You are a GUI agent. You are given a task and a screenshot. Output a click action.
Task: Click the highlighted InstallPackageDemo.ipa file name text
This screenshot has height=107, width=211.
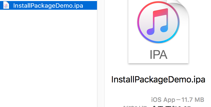click(x=48, y=6)
